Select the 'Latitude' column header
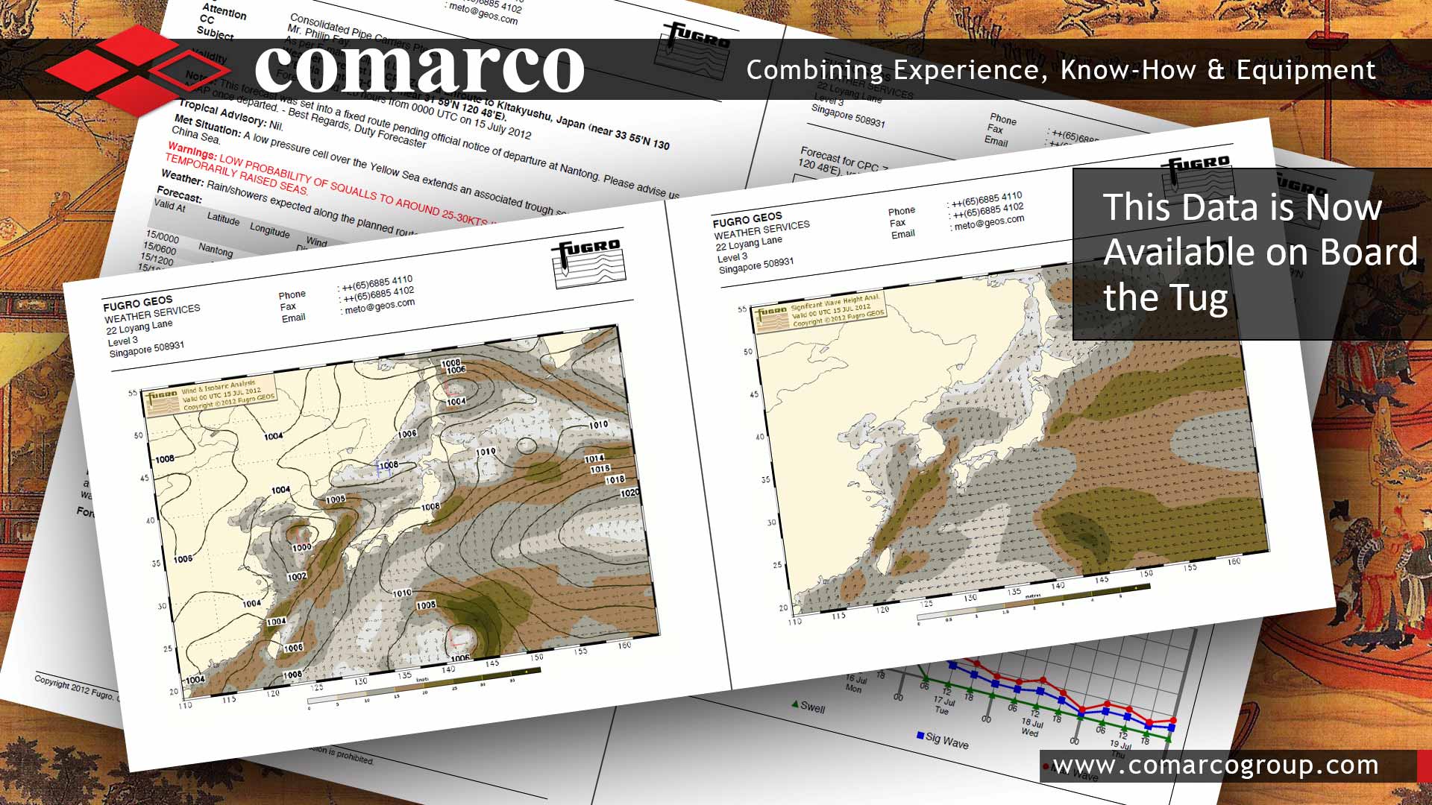Image resolution: width=1432 pixels, height=805 pixels. (224, 220)
